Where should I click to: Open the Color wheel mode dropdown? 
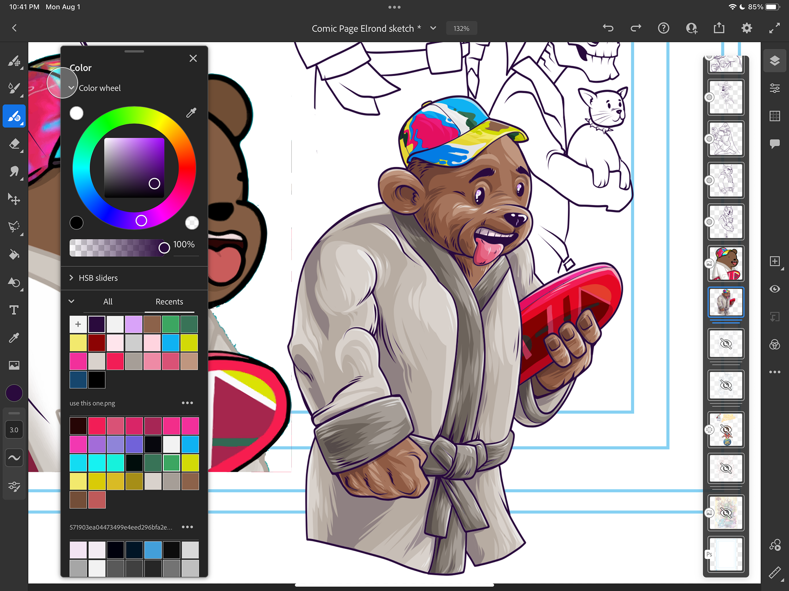point(72,88)
